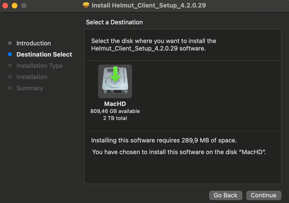
Task: Click the Installation sidebar step label
Action: 32,77
